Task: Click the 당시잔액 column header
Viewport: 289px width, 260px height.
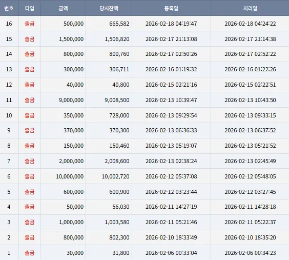Action: coord(109,8)
